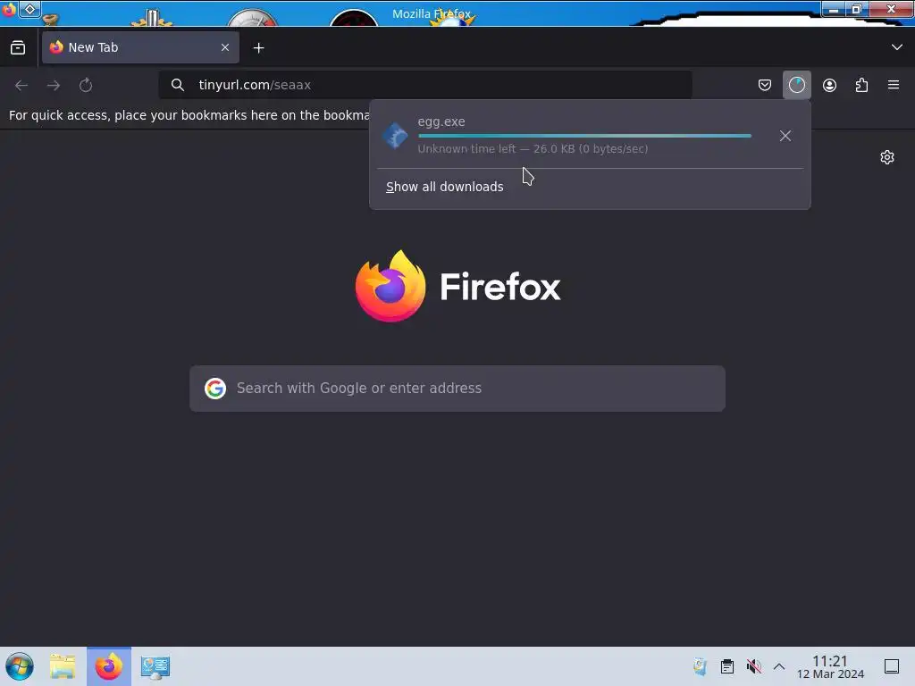Screen dimensions: 915x686
Task: Unmute the volume tray icon
Action: [754, 666]
